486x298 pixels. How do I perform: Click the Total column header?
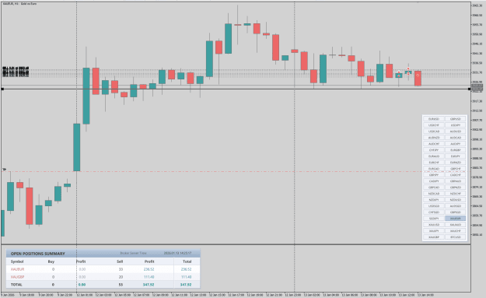click(187, 261)
